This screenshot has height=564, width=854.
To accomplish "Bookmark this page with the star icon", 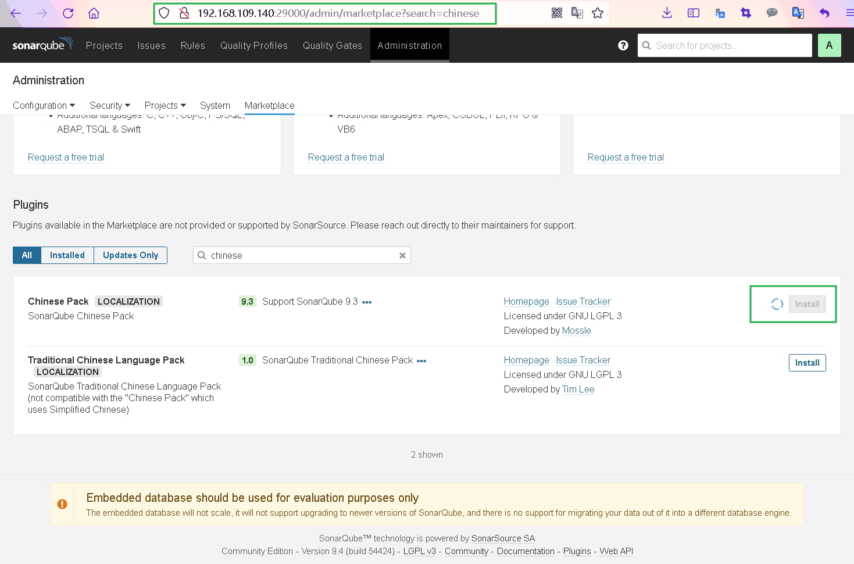I will click(x=598, y=13).
